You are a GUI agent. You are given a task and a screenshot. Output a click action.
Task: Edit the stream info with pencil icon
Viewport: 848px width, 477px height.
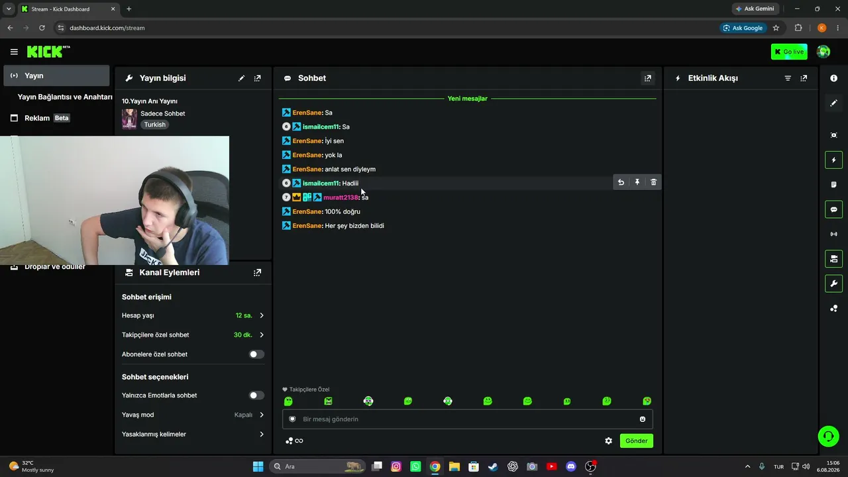tap(241, 78)
